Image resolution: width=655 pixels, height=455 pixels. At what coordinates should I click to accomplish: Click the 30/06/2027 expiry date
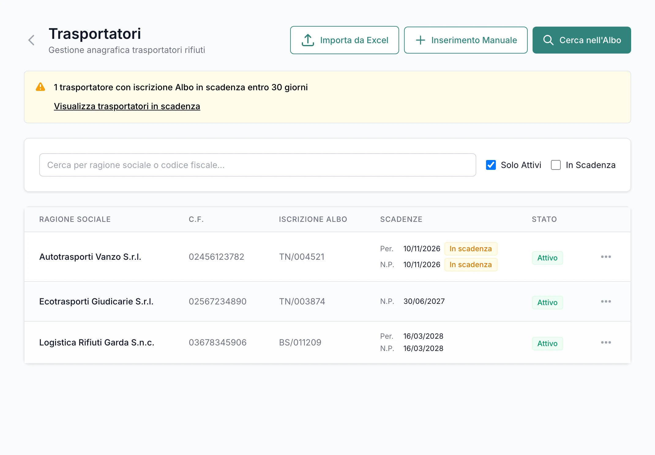tap(424, 301)
